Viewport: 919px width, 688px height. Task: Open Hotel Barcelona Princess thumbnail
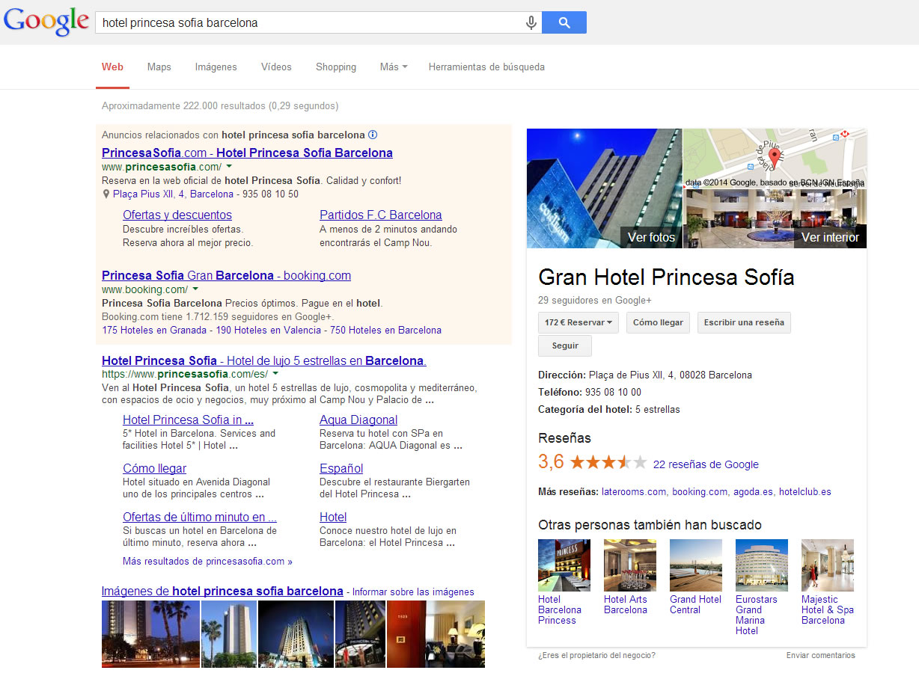click(x=564, y=565)
